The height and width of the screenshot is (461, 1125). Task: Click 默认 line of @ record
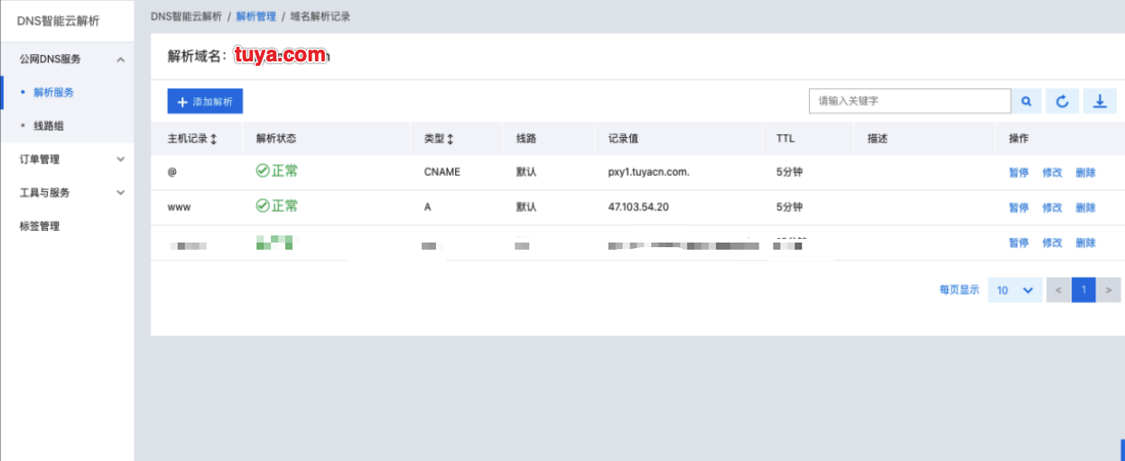click(526, 172)
